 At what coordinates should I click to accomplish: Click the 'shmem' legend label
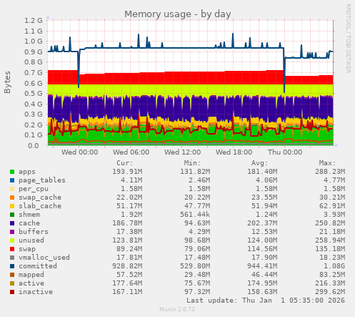[x=29, y=215]
